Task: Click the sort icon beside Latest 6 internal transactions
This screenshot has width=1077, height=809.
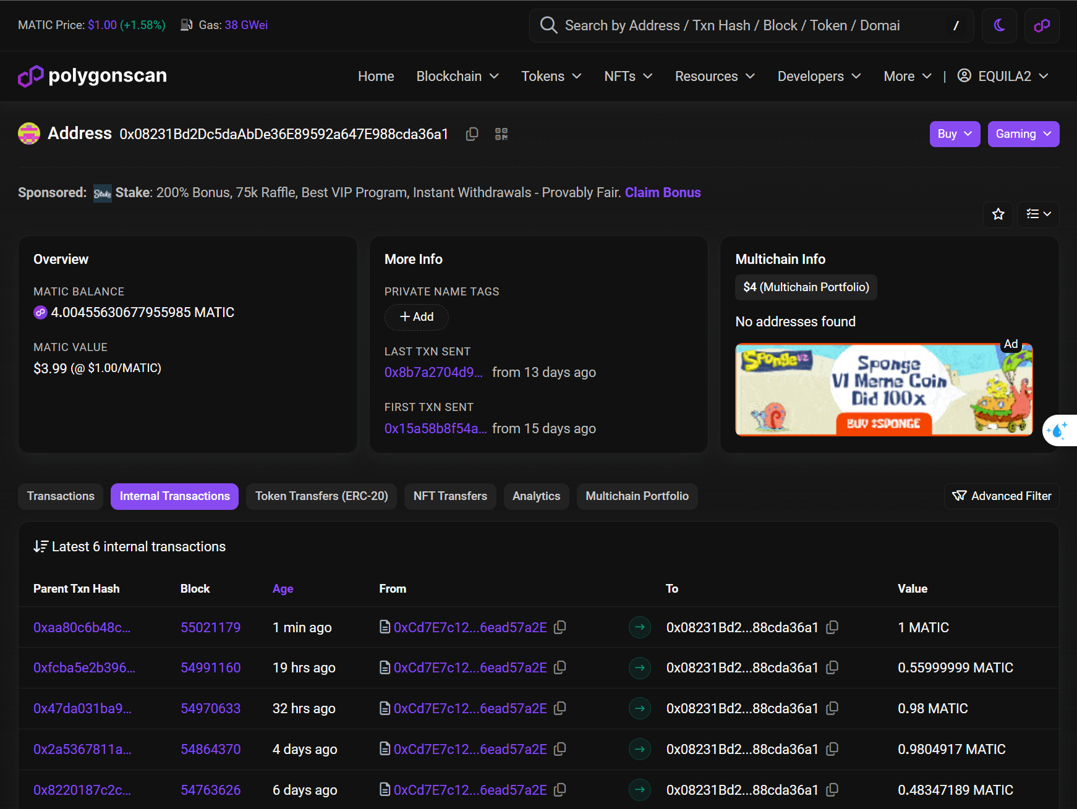Action: coord(40,546)
